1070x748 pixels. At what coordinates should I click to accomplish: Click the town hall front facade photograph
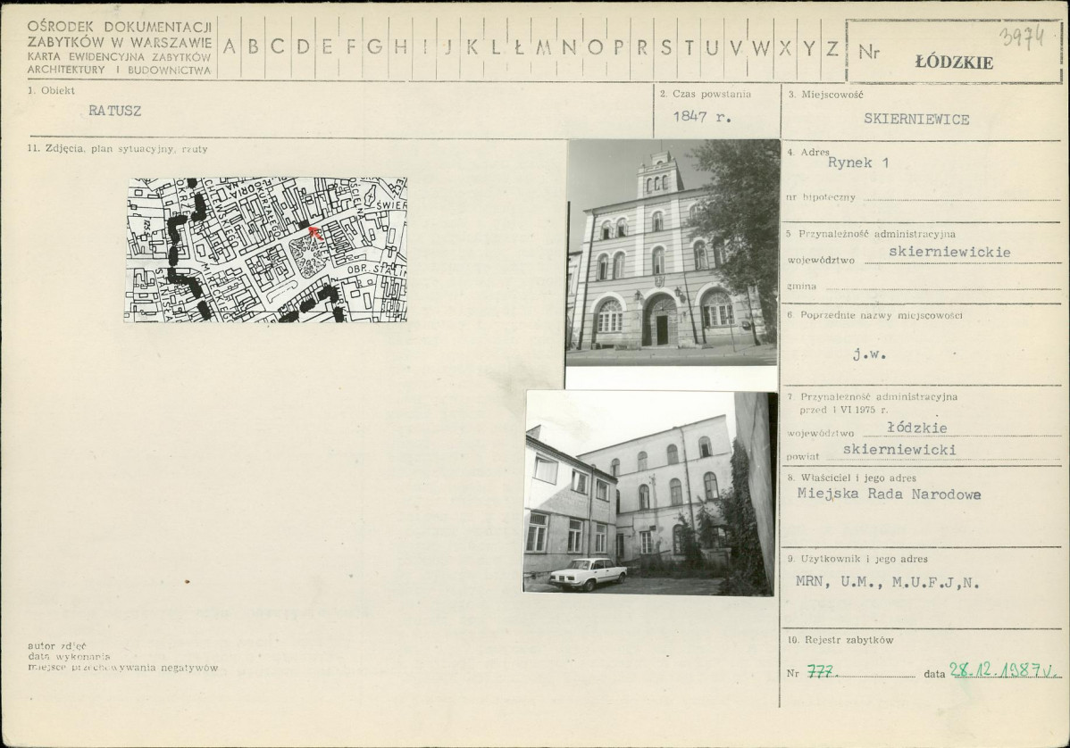(x=673, y=252)
